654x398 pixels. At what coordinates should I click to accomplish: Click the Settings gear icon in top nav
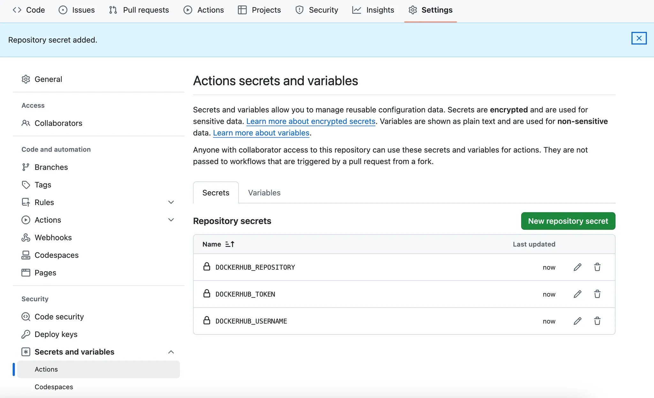click(413, 10)
